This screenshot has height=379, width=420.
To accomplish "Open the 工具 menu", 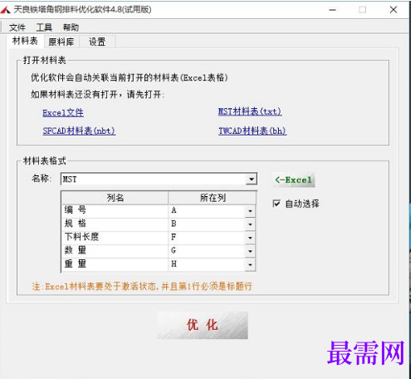I will (x=44, y=27).
